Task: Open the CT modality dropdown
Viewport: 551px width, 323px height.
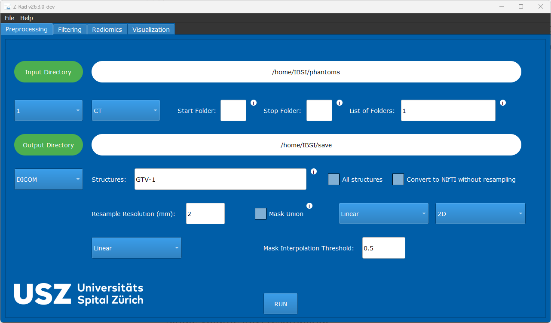Action: [126, 110]
